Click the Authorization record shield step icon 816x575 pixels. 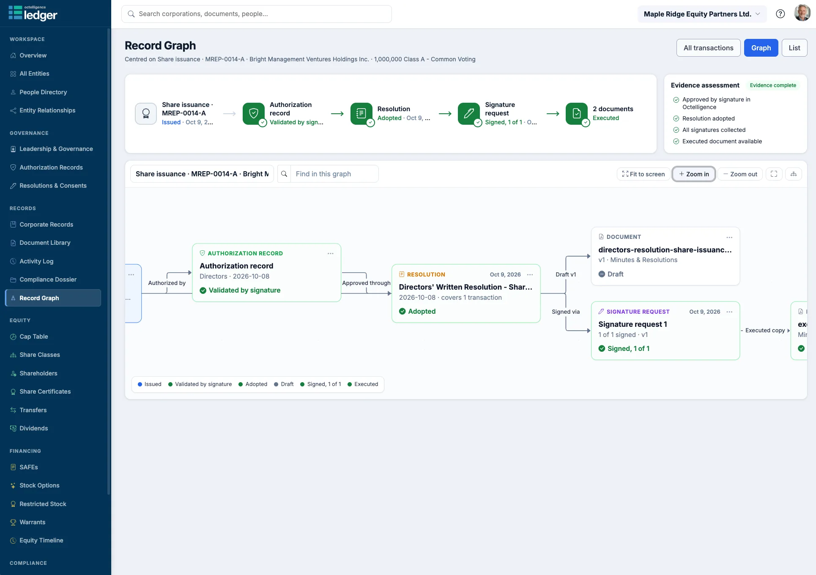[x=254, y=113]
